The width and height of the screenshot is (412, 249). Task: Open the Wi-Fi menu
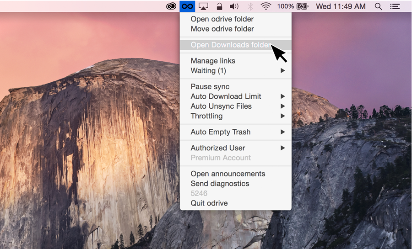tap(266, 6)
